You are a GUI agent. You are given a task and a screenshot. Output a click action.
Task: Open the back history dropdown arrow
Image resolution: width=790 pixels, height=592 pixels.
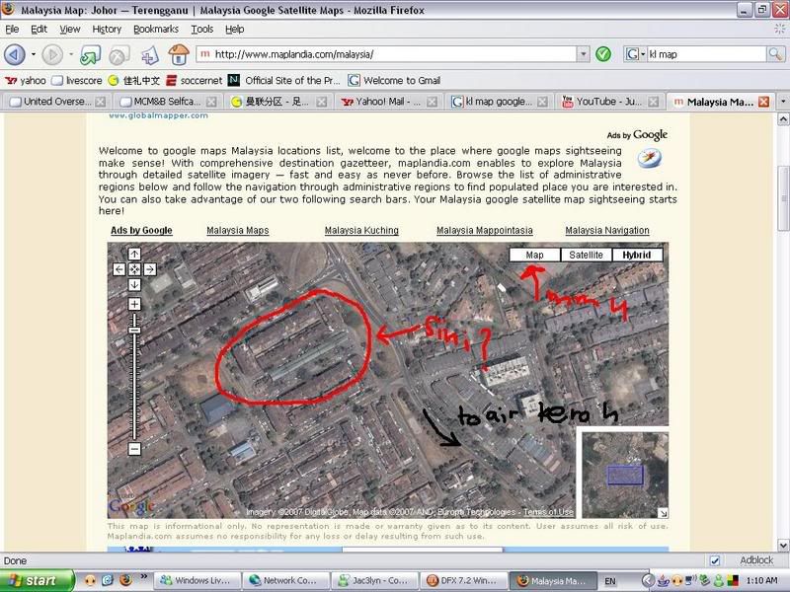[x=34, y=54]
